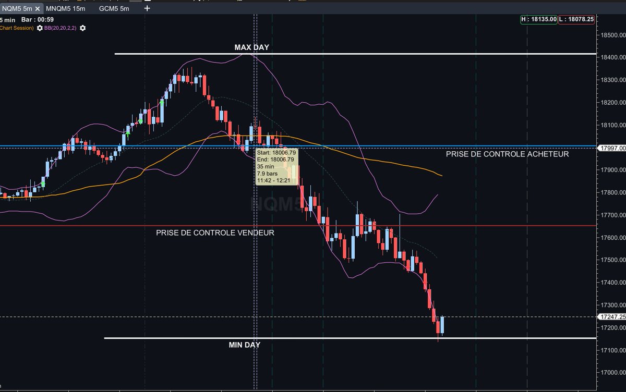Select the MAX DAY line label

pos(251,47)
